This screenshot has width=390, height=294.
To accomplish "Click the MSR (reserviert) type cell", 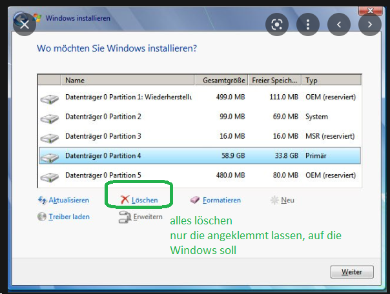I will (x=330, y=136).
